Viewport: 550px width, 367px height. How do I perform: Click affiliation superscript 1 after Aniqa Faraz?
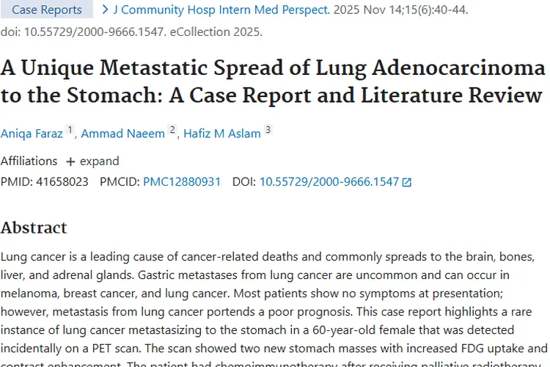pyautogui.click(x=70, y=130)
